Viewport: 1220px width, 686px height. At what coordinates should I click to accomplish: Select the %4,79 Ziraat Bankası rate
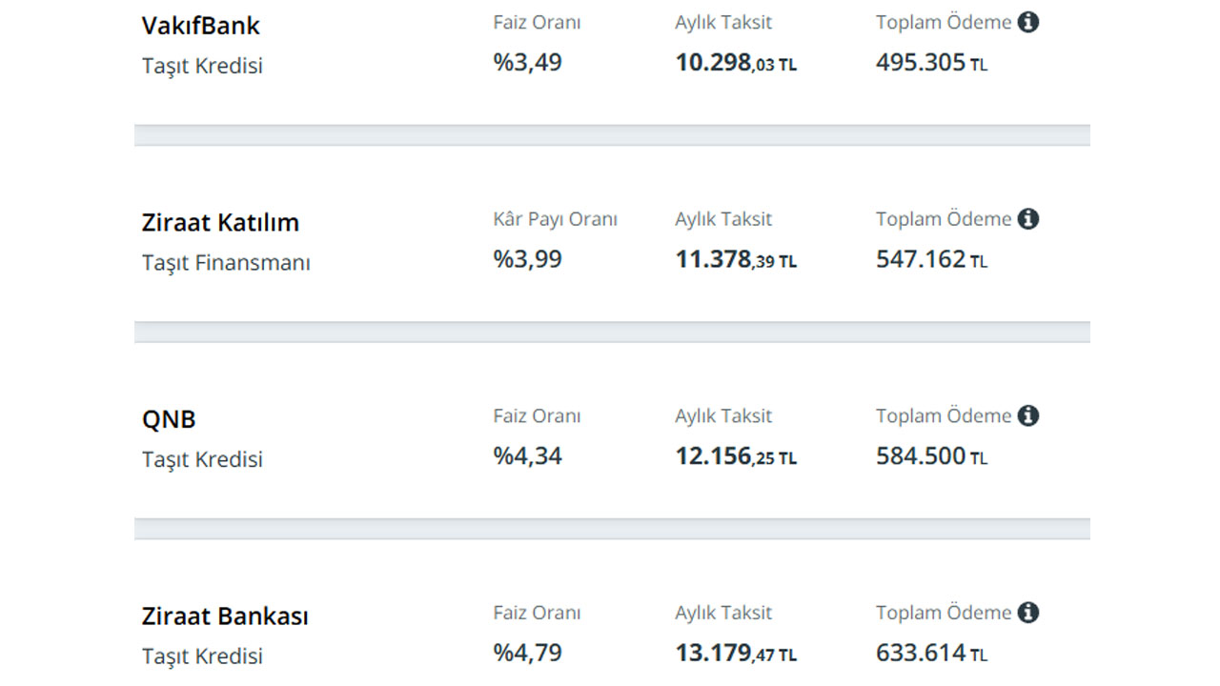(527, 654)
